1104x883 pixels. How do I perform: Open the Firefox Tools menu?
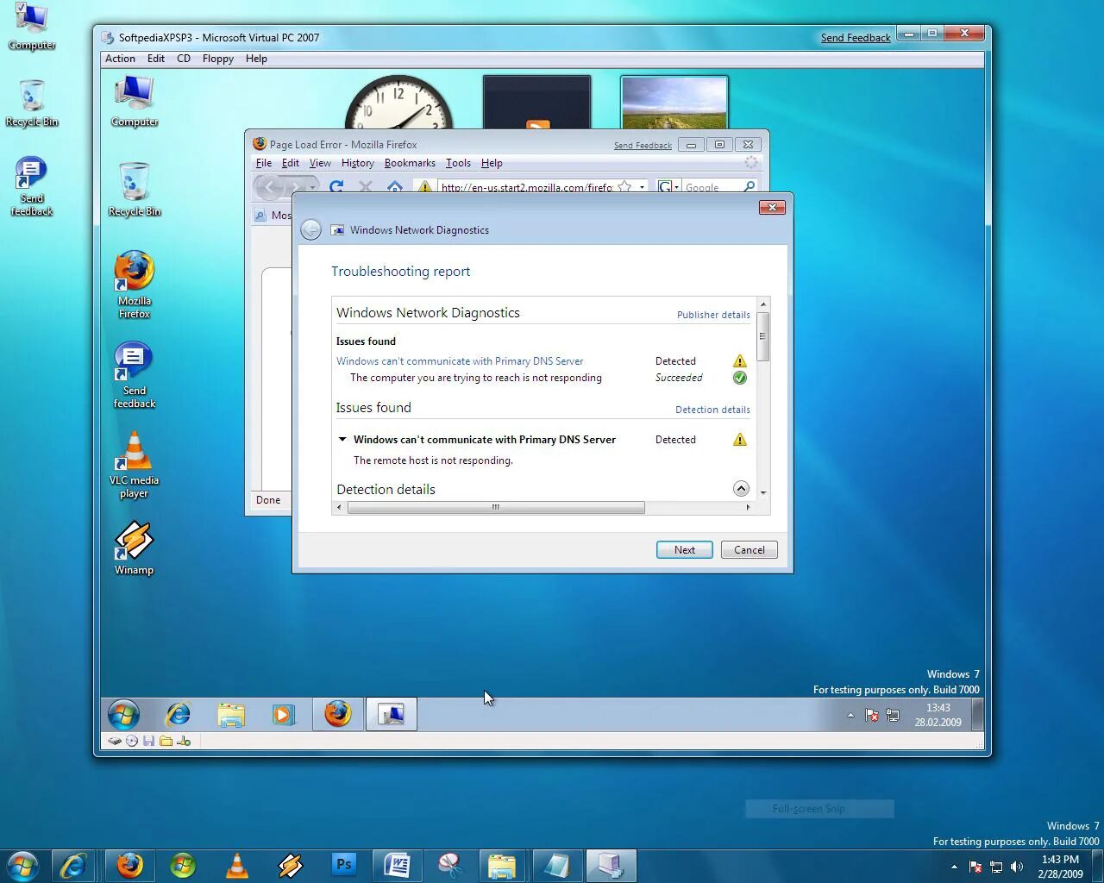point(458,163)
